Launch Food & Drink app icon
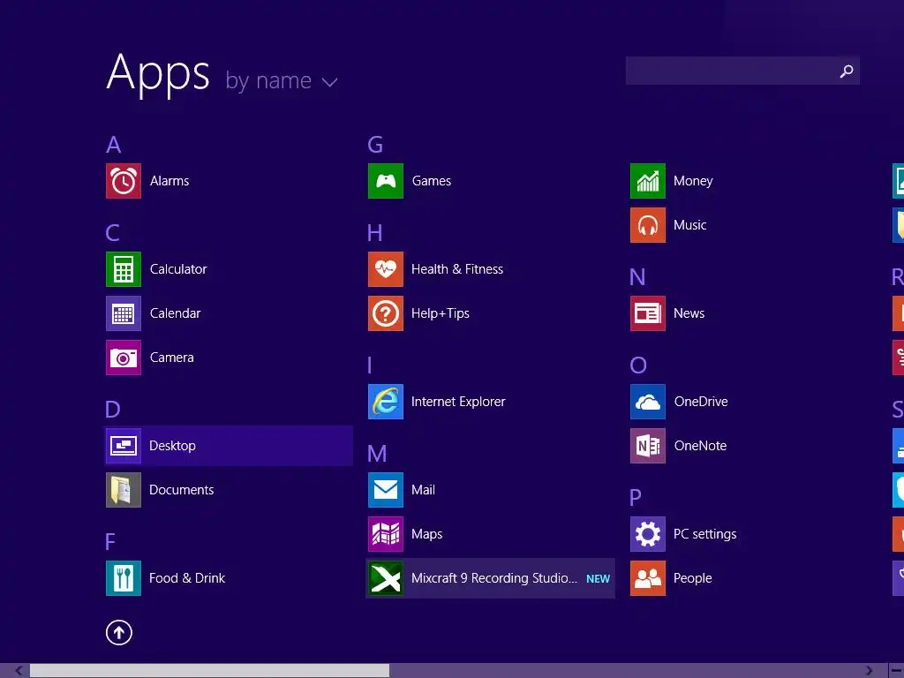904x678 pixels. (124, 578)
